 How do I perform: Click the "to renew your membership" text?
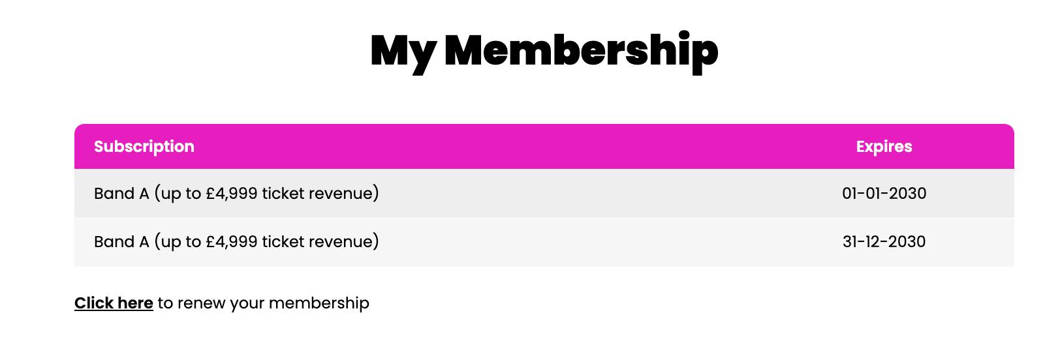pos(263,303)
